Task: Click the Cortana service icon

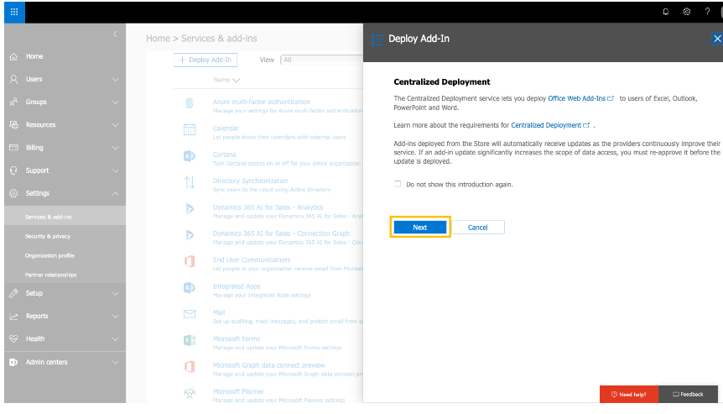Action: click(x=190, y=156)
